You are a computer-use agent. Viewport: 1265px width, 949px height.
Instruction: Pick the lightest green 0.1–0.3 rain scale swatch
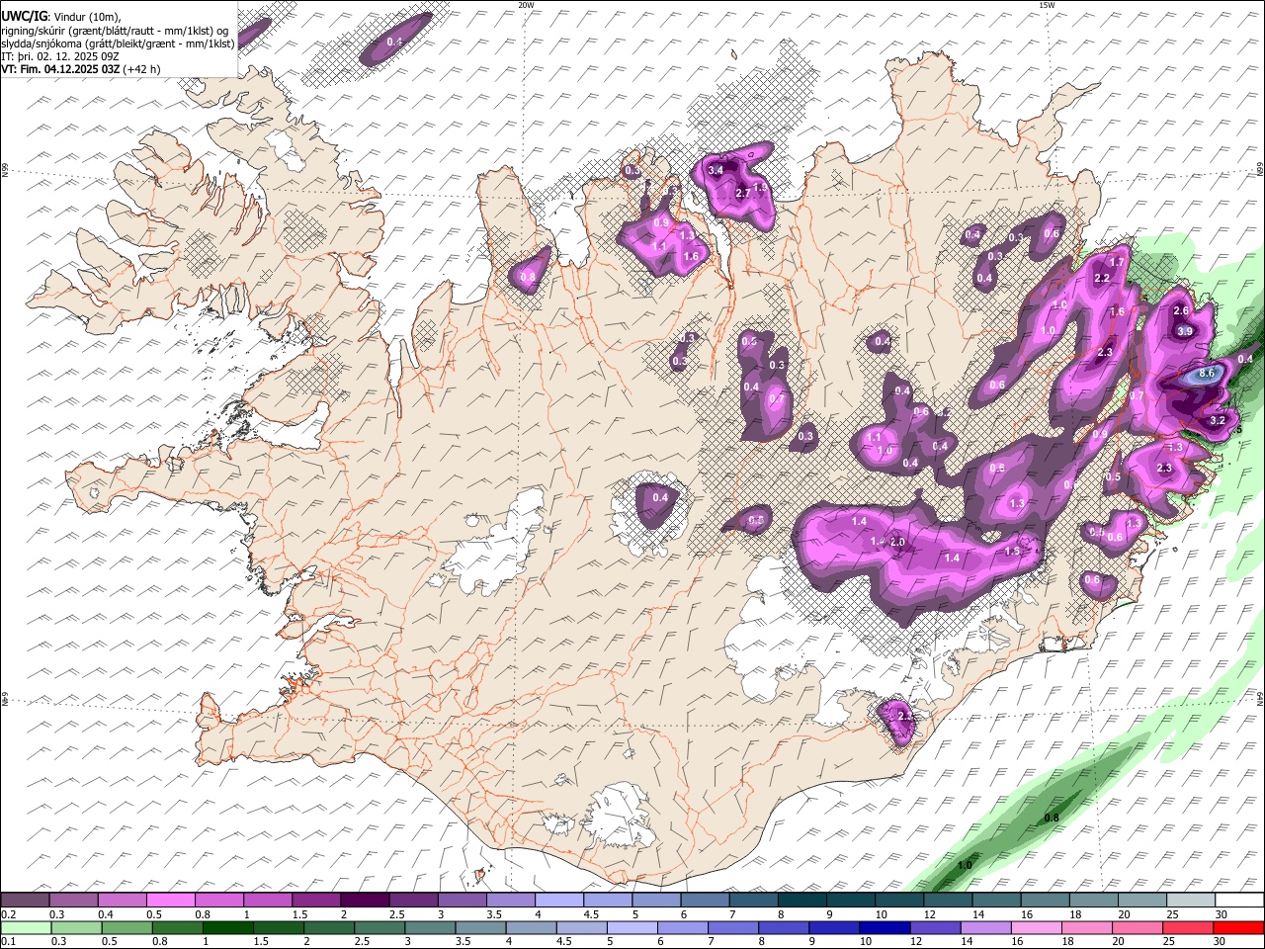point(26,927)
